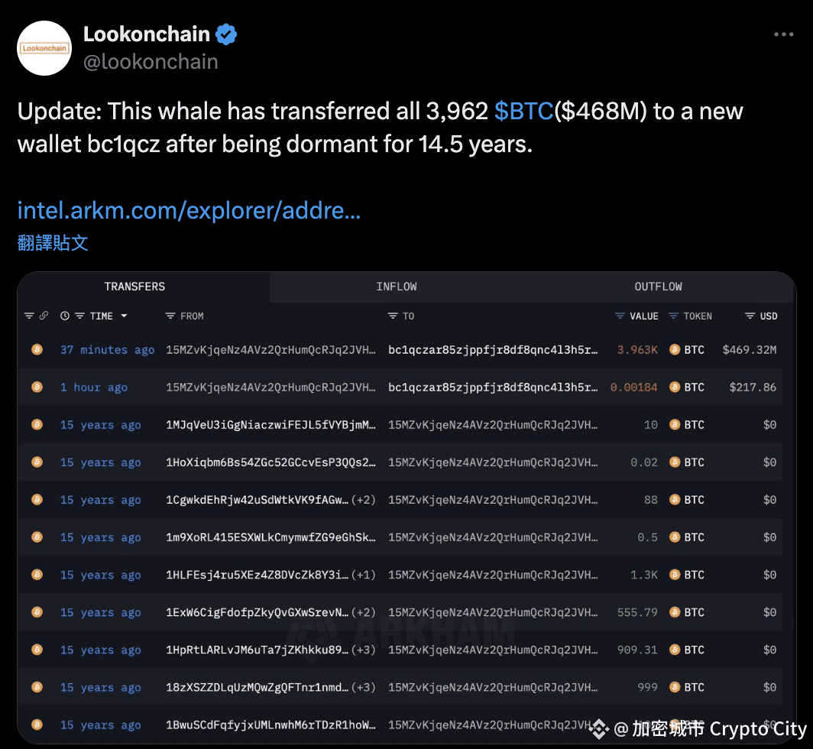Click the $BTC cashtag link
This screenshot has width=813, height=749.
[x=523, y=111]
